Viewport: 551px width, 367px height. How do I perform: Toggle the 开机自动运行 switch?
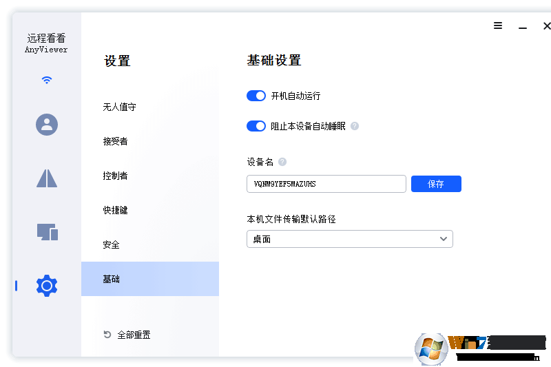(256, 96)
